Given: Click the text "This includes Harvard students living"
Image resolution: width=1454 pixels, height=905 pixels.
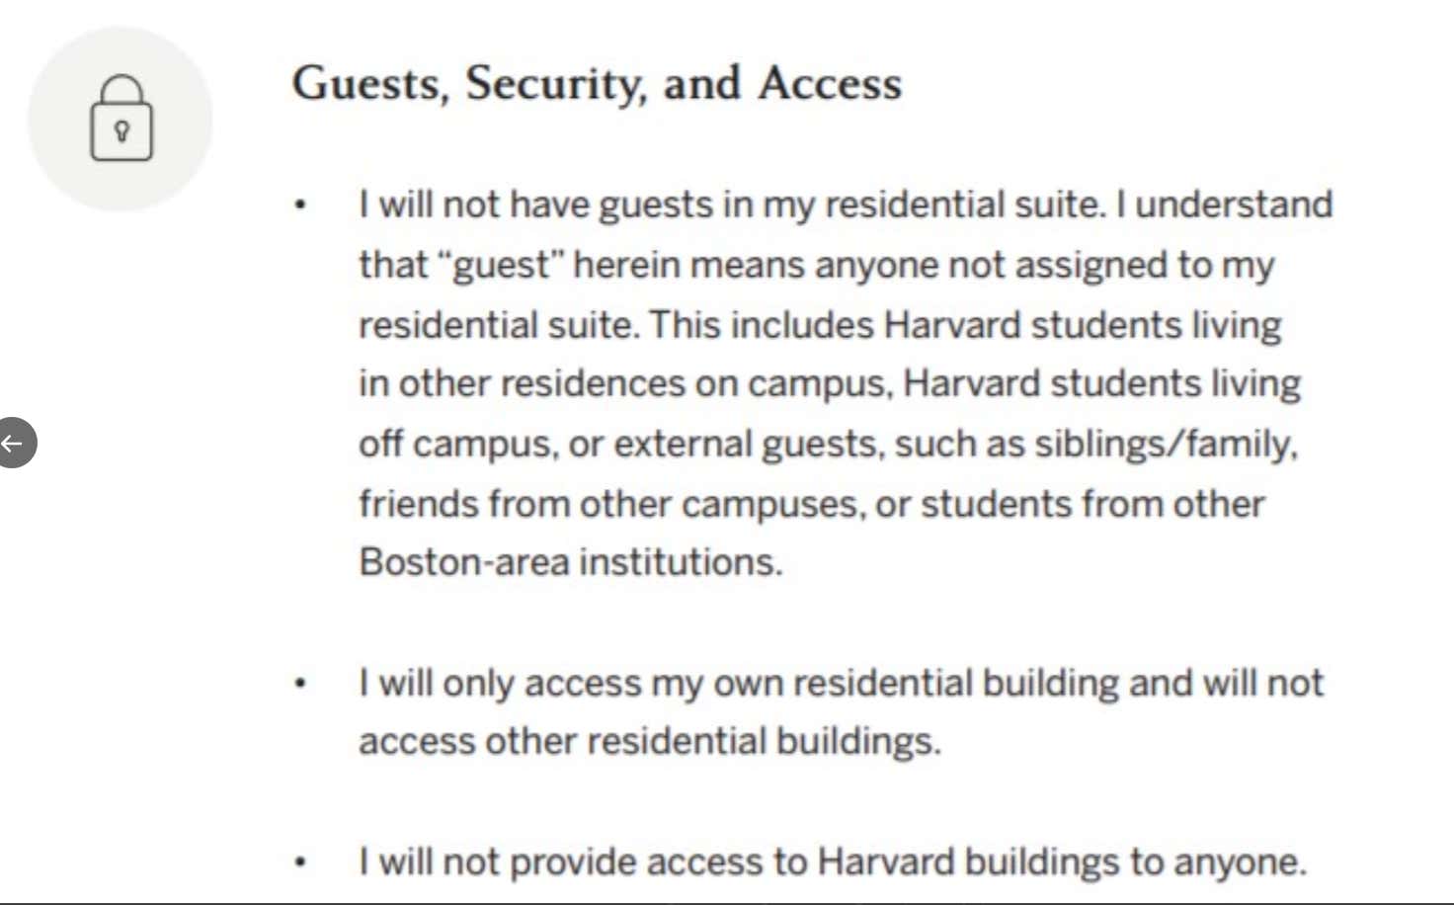Looking at the screenshot, I should [x=965, y=325].
